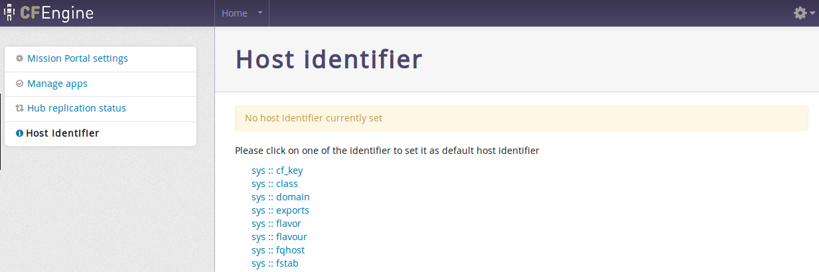Click the cog icon beside Mission Portal settings

tap(20, 58)
